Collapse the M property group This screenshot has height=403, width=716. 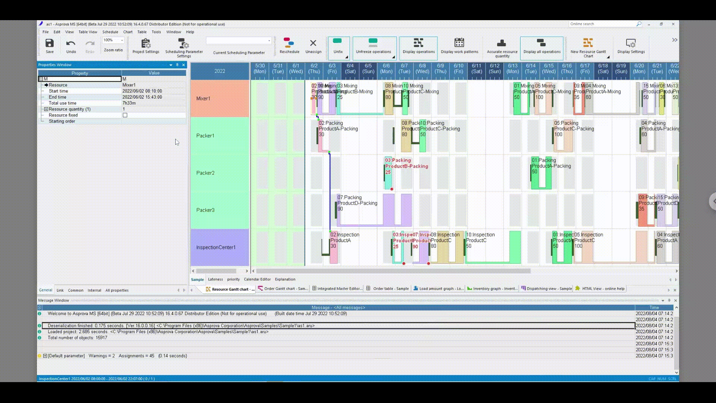(x=41, y=79)
